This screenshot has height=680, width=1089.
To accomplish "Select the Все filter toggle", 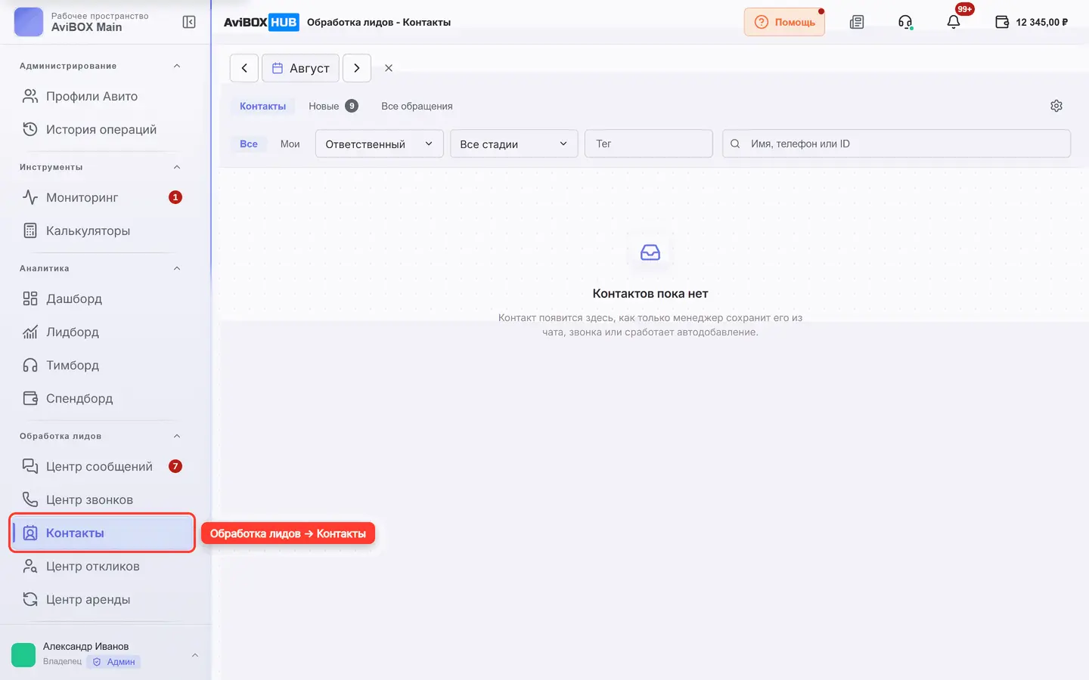I will tap(249, 144).
